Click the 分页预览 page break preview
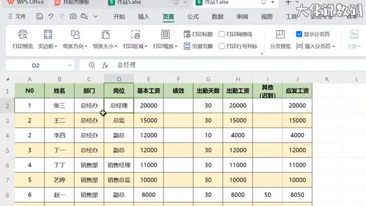This screenshot has width=366, height=206. 280,39
